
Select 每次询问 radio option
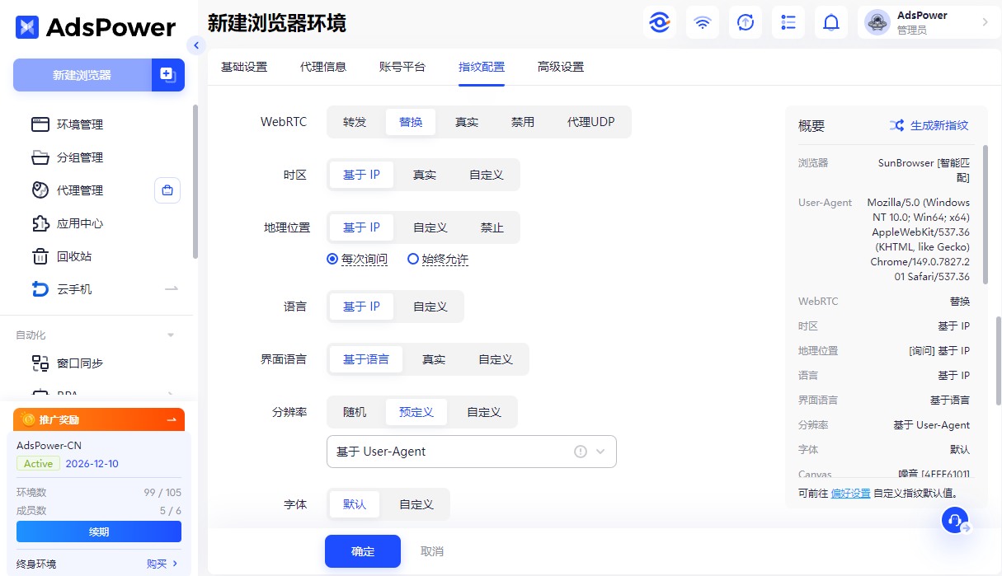point(357,259)
